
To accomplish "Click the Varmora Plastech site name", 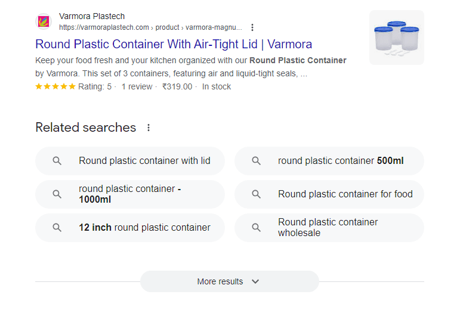I will tap(92, 16).
